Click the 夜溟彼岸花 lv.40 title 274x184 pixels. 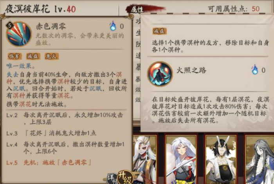41,9
